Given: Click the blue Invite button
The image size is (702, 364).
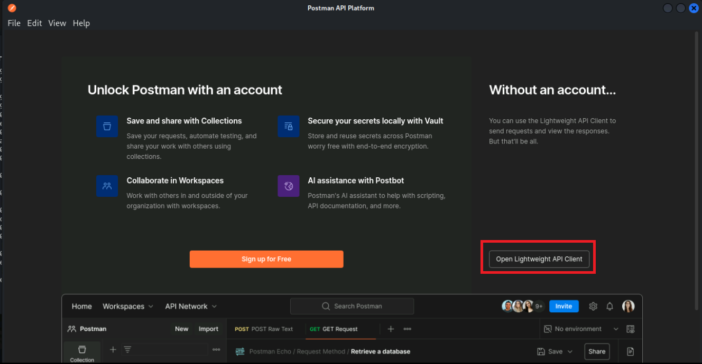Looking at the screenshot, I should click(564, 306).
